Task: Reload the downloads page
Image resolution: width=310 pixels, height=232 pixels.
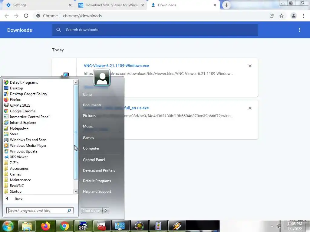Action: 26,16
